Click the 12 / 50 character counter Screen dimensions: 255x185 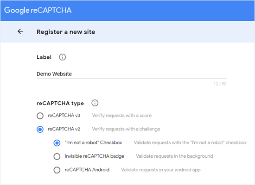(220, 84)
